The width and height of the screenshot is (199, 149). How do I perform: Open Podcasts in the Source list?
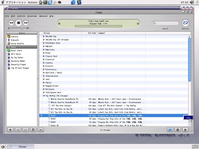(22, 40)
